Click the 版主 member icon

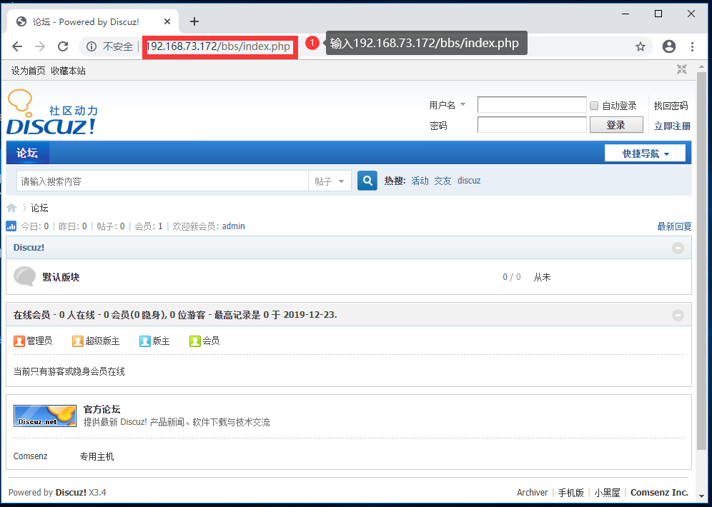[x=145, y=341]
